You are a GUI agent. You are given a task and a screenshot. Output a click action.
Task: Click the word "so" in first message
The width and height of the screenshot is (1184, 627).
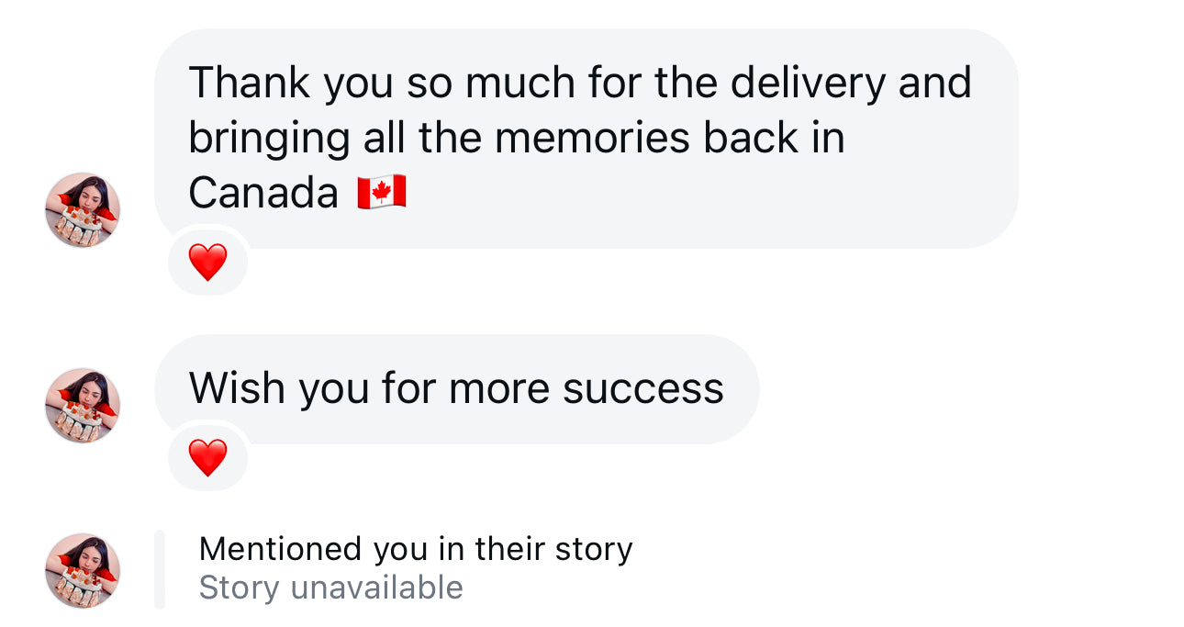pos(430,83)
